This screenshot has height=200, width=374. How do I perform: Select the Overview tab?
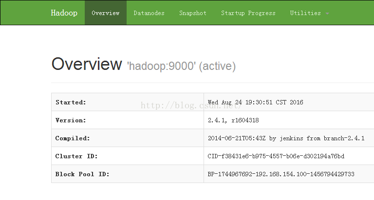click(105, 13)
